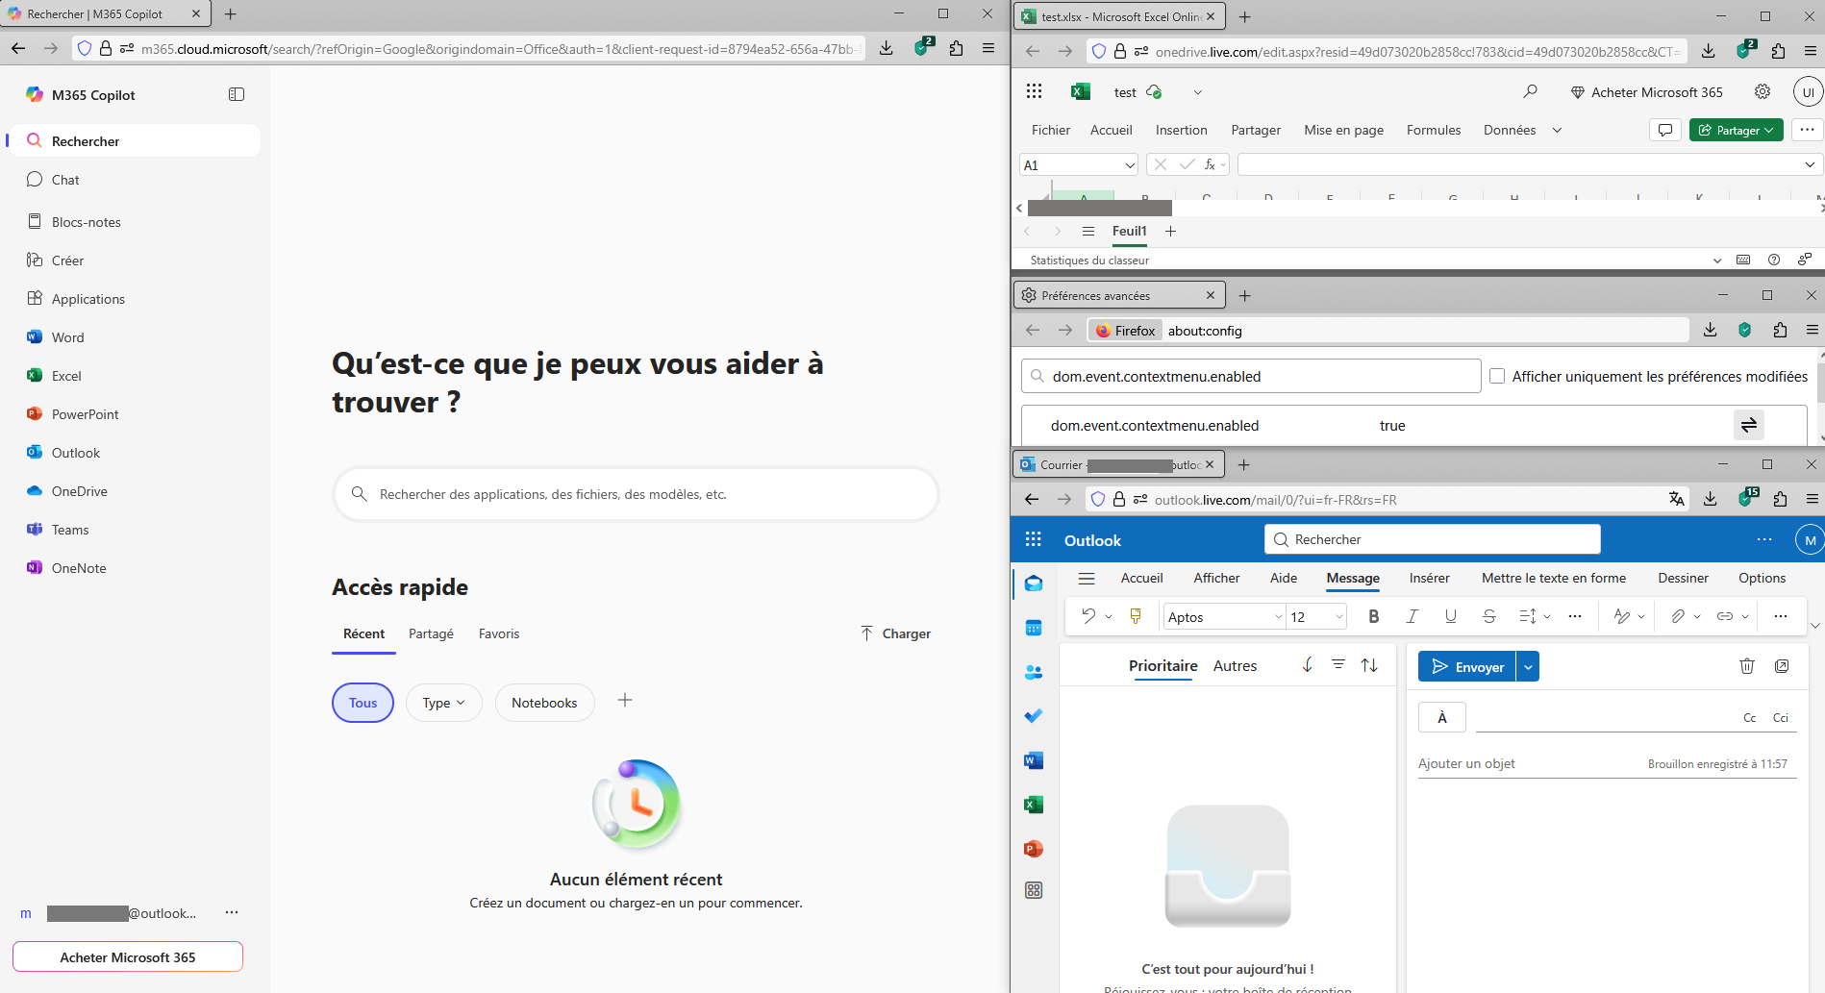
Task: Click the À recipients button
Action: click(1442, 717)
